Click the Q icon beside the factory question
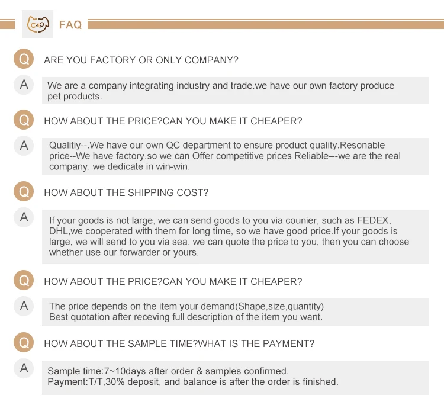Viewport: 444px width, 408px height. [24, 59]
